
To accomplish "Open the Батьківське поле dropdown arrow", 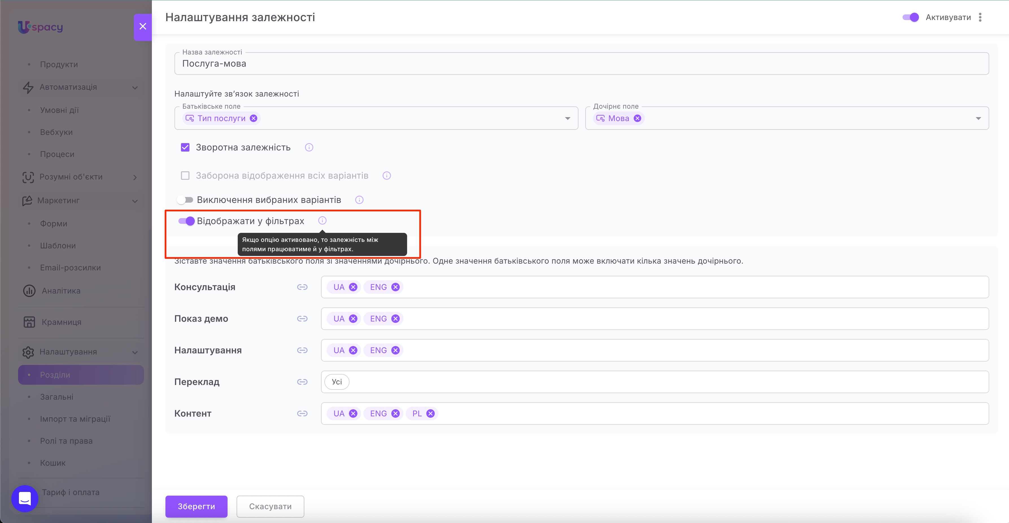I will coord(567,118).
